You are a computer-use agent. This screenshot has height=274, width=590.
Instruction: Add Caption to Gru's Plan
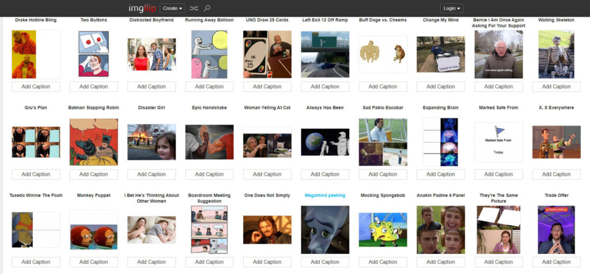[x=36, y=175]
